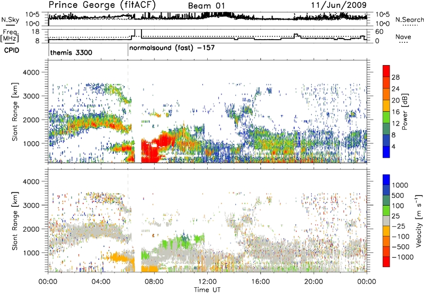Select the 'N.Search' legend label
Viewport: 424px width, 293px height.
[x=409, y=20]
